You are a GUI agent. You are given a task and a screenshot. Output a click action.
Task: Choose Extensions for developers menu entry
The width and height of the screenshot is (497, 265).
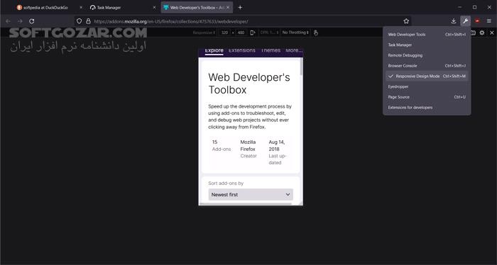(427, 108)
